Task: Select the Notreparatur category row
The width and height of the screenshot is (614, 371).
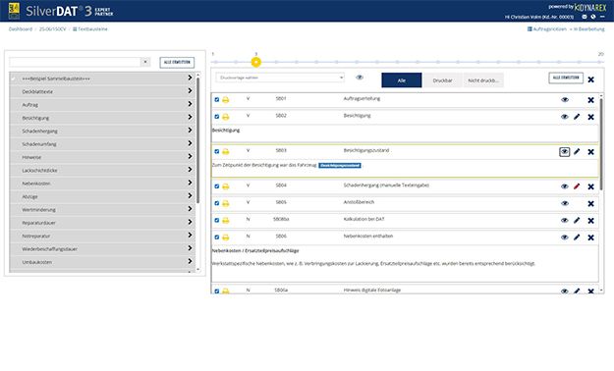Action: [102, 236]
